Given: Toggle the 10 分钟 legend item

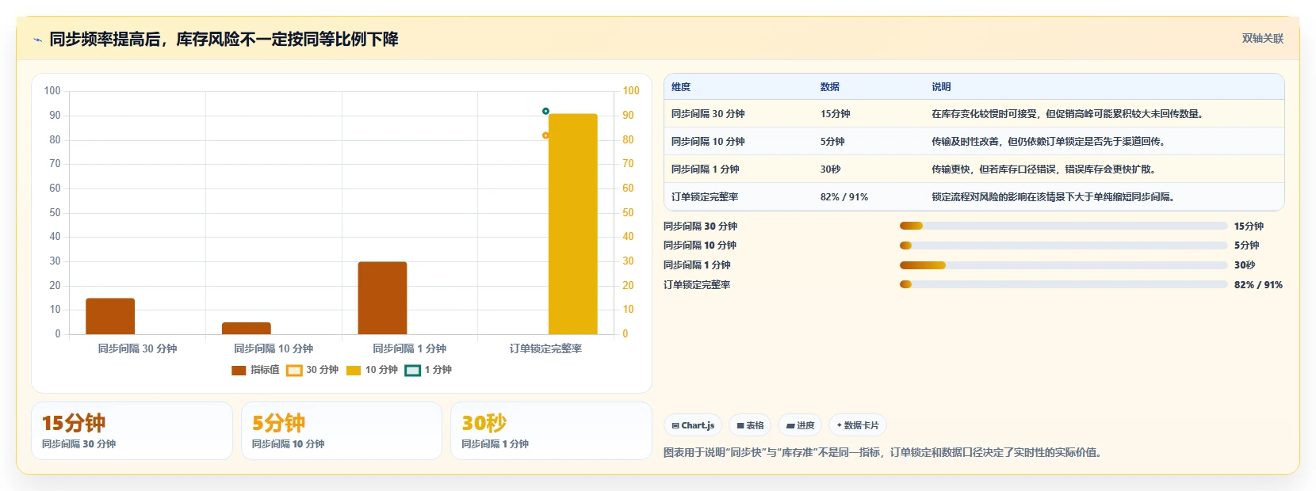Looking at the screenshot, I should pos(372,370).
